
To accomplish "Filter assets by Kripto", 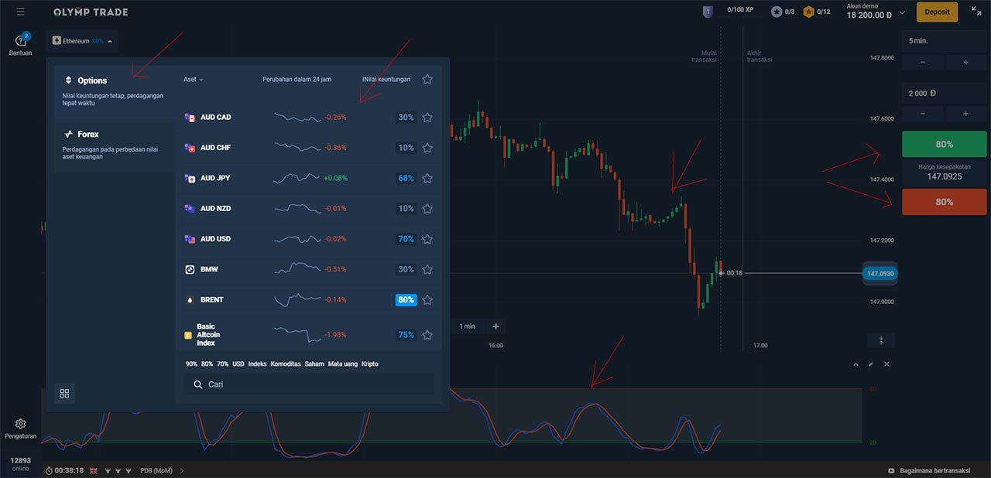I will (x=370, y=364).
